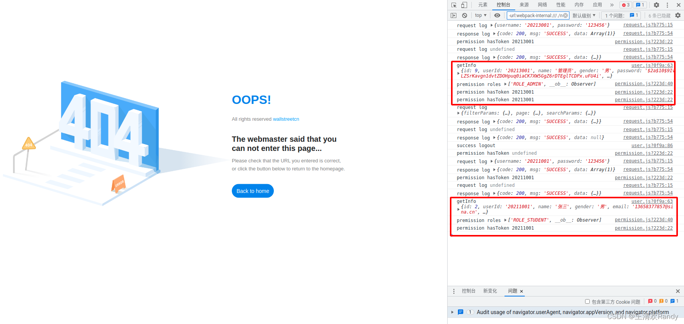Click the OOPS! heading text
684x324 pixels.
pos(251,100)
